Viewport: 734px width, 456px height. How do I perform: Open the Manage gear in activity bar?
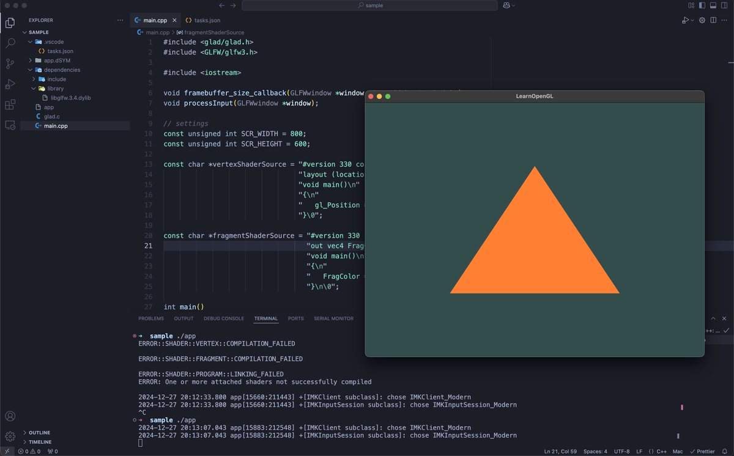[x=10, y=436]
